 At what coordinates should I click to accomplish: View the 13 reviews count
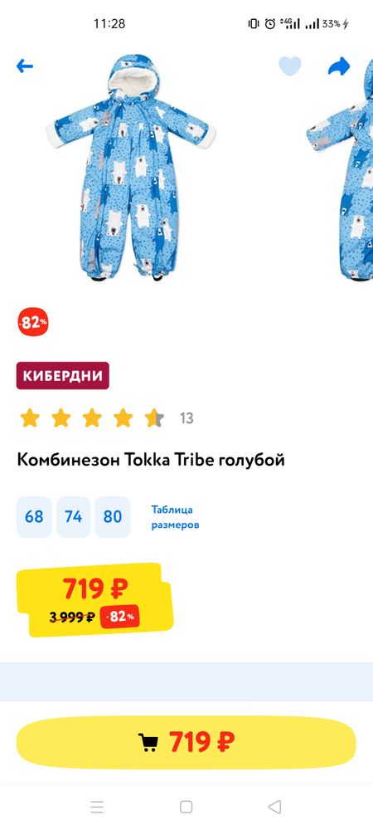click(x=186, y=418)
